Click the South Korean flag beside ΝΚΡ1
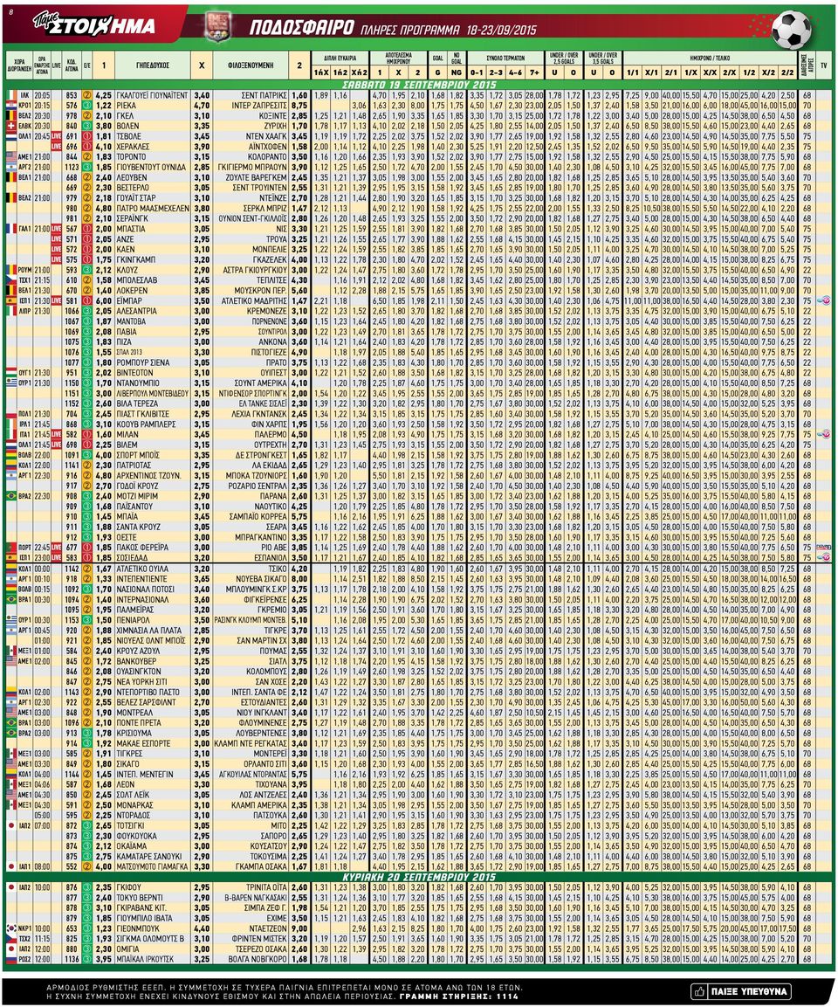The image size is (838, 1007). (10, 928)
